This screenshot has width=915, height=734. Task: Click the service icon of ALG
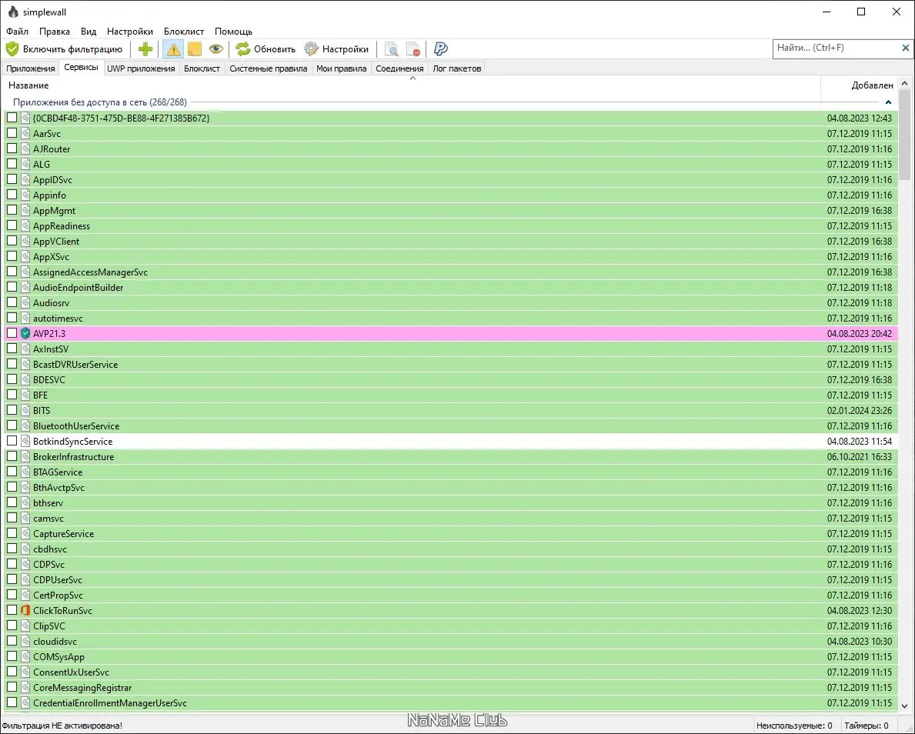point(25,164)
